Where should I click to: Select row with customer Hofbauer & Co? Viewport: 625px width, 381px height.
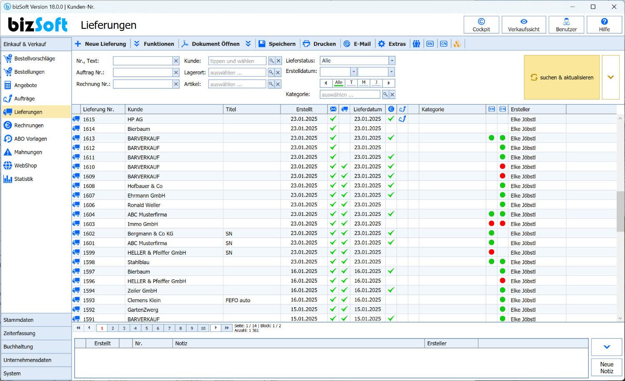tap(344, 186)
